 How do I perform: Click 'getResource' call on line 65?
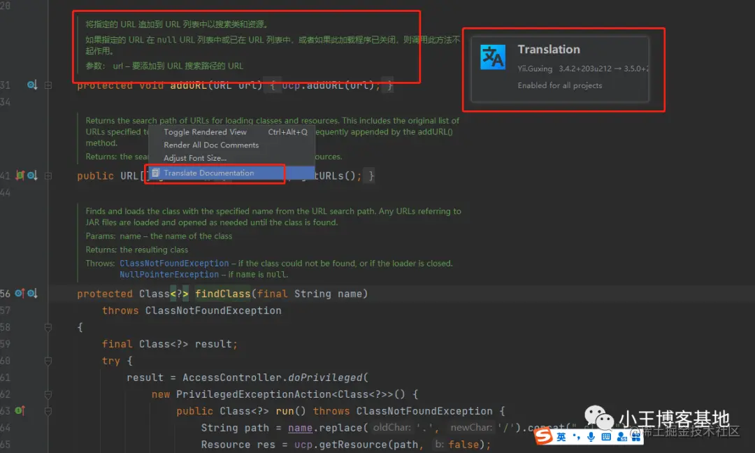[x=354, y=445]
